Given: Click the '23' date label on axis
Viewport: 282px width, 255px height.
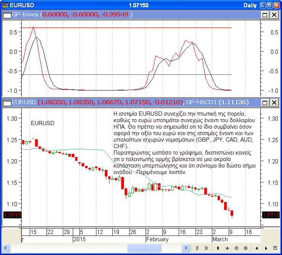Looking at the screenshot, I should 199,232.
